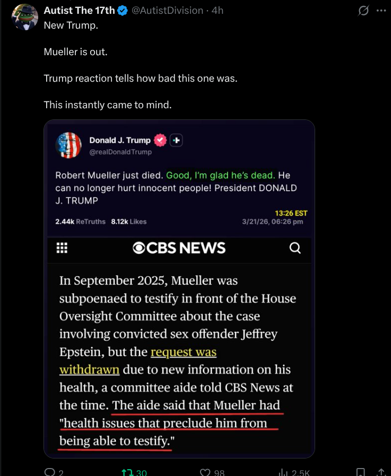
Task: Click the blue verified badge
Action: (x=122, y=11)
